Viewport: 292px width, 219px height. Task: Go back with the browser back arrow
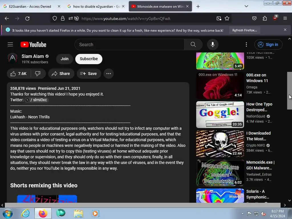tap(7, 19)
